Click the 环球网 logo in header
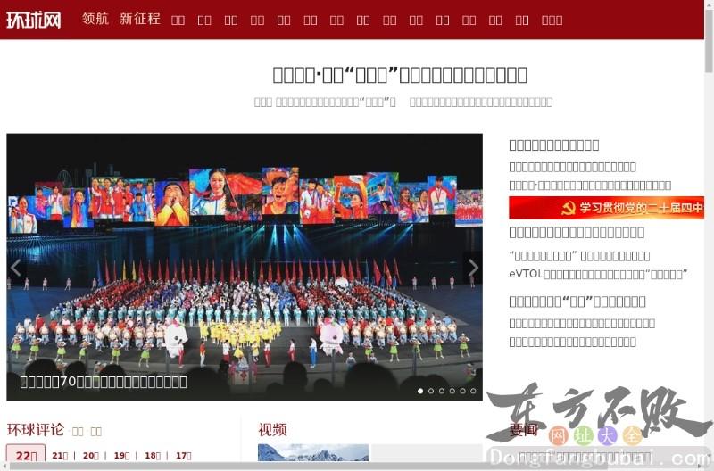 point(34,20)
